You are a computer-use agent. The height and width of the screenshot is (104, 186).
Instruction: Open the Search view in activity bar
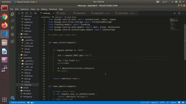12,21
